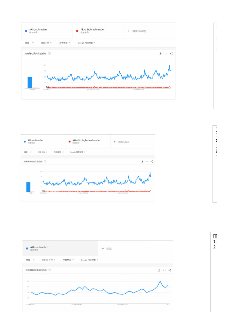The height and width of the screenshot is (335, 251).
Task: Download data from the Akku Bohrschrauber comparison chart
Action: point(160,53)
